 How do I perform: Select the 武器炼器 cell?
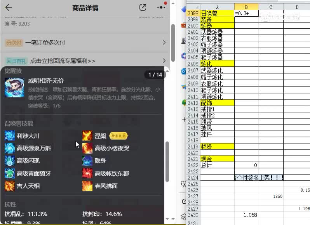point(217,32)
